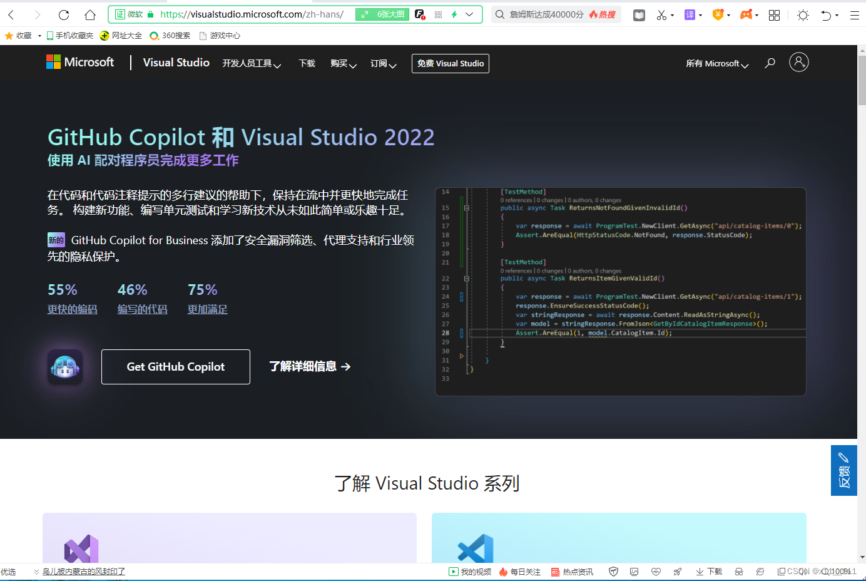Expand the screenshot tool dropdown arrow
Image resolution: width=866 pixels, height=581 pixels.
coord(673,16)
